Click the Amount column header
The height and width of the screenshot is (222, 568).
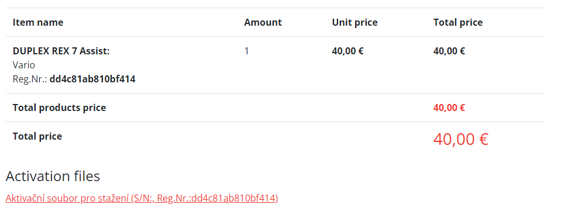tap(263, 22)
